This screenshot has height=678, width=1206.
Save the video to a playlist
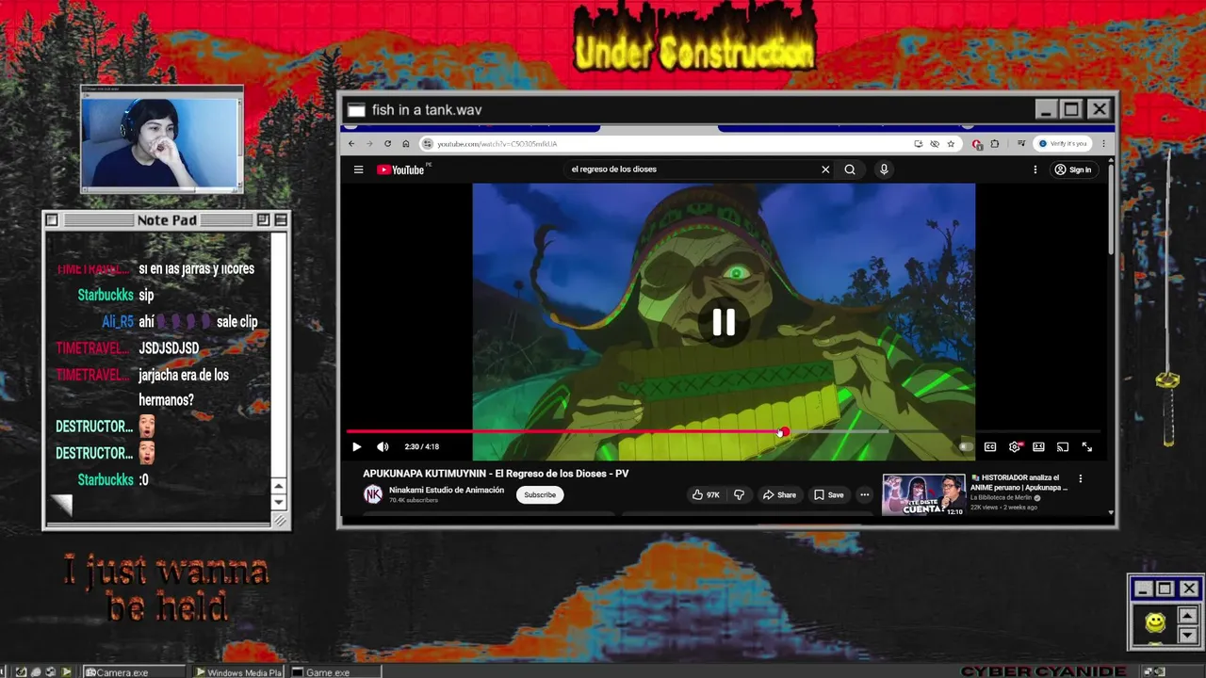point(829,494)
